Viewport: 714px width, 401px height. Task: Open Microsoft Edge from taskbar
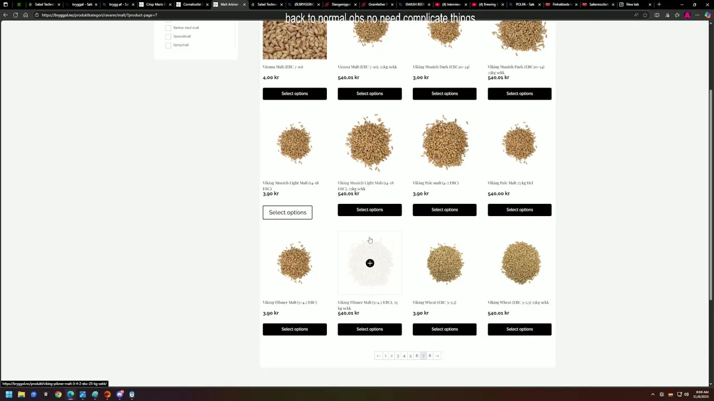coord(70,394)
